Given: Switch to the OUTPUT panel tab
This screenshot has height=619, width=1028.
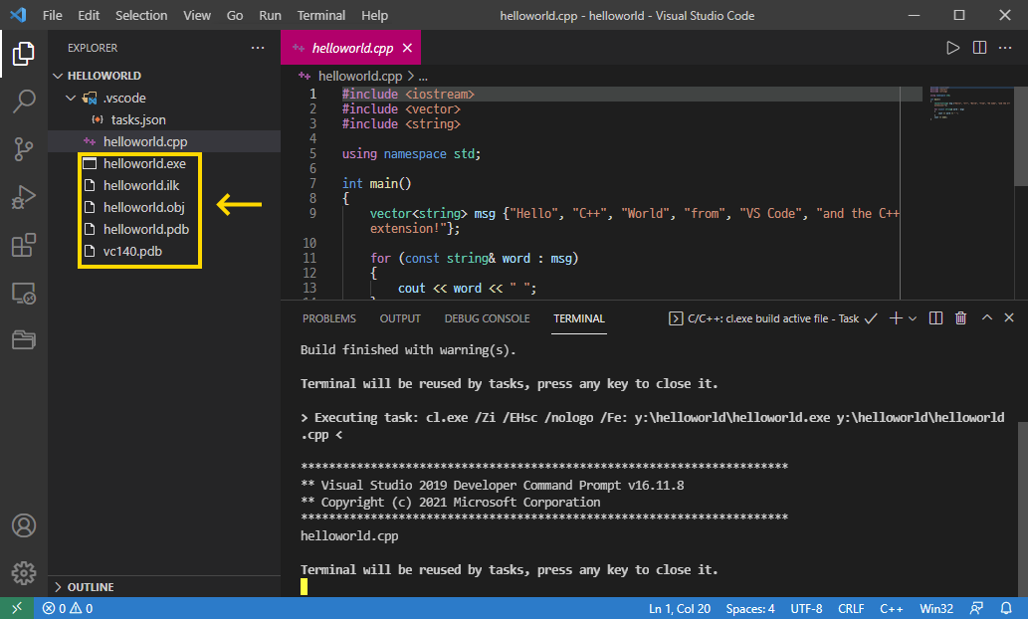Looking at the screenshot, I should click(400, 318).
